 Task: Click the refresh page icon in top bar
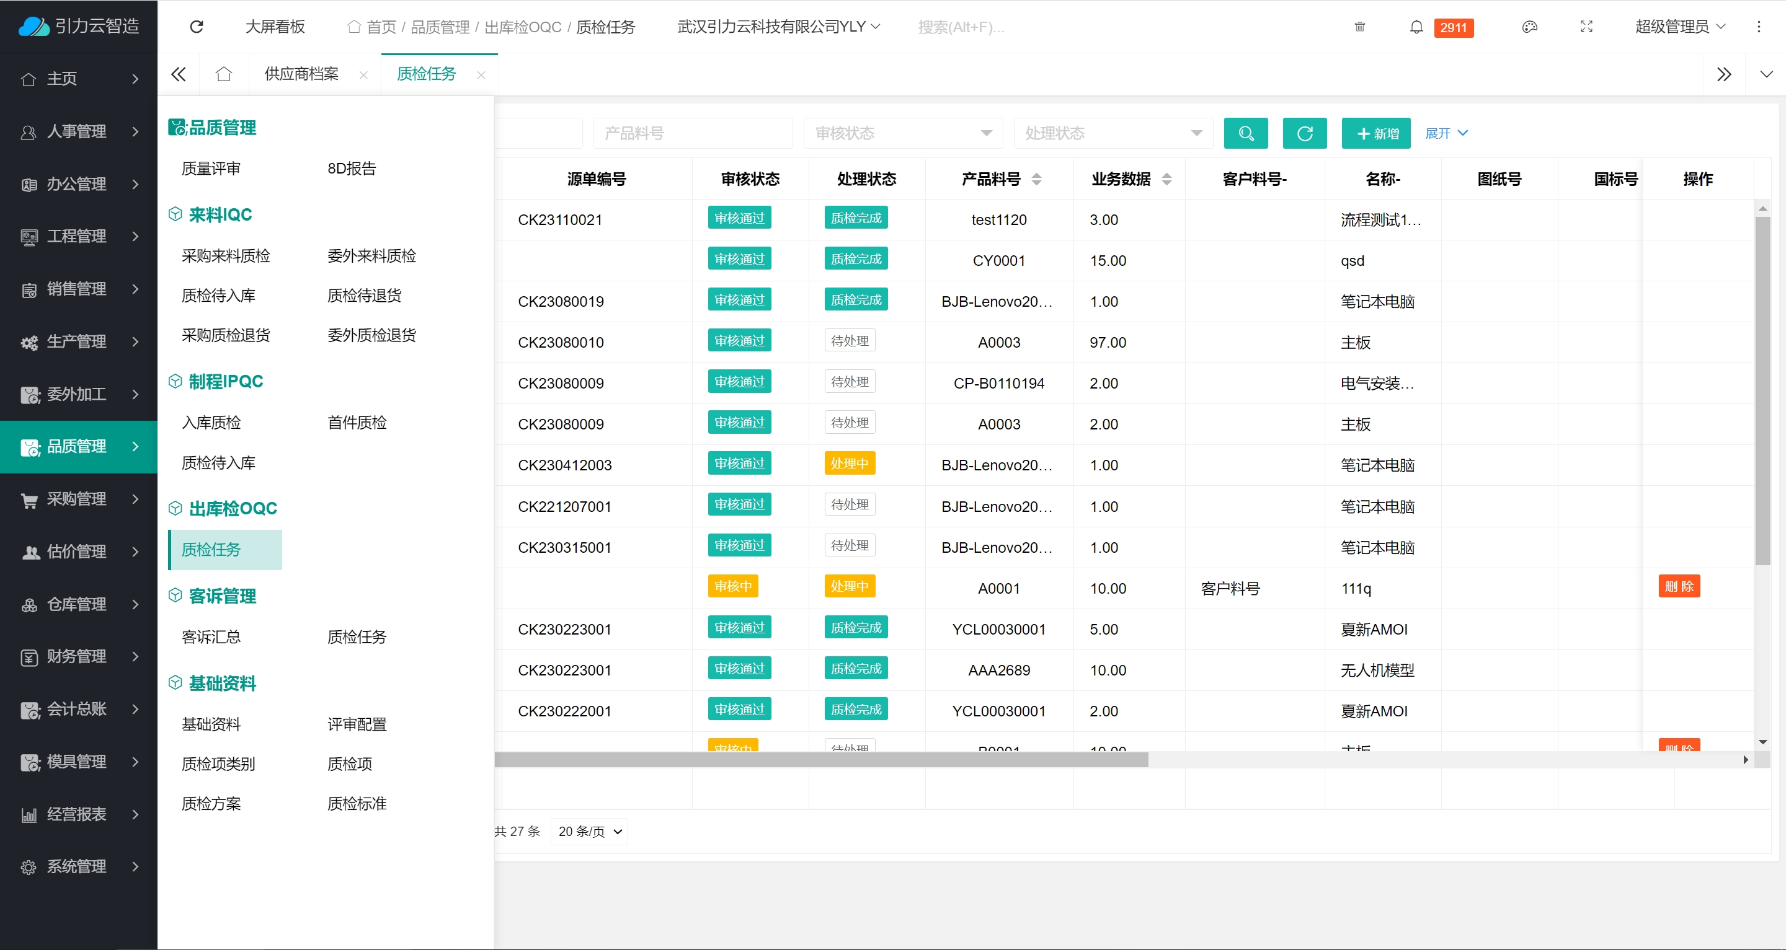pos(196,26)
